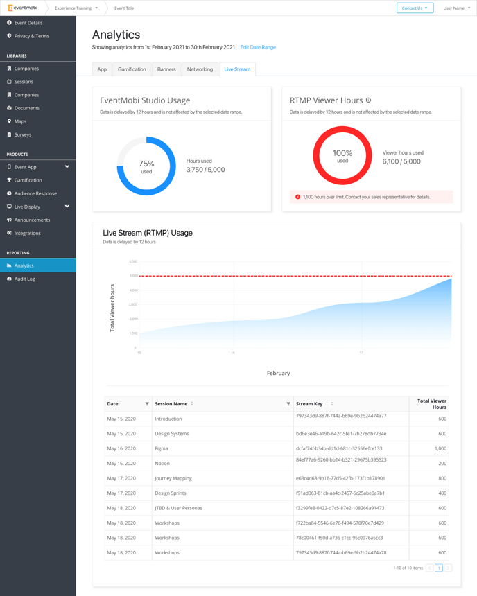Viewport: 477px width, 596px height.
Task: Go to next table page
Action: pyautogui.click(x=448, y=568)
